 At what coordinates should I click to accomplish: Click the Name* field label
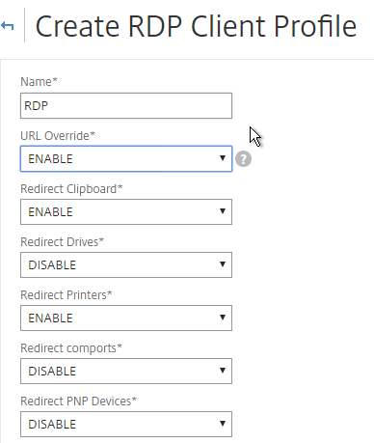tap(39, 82)
